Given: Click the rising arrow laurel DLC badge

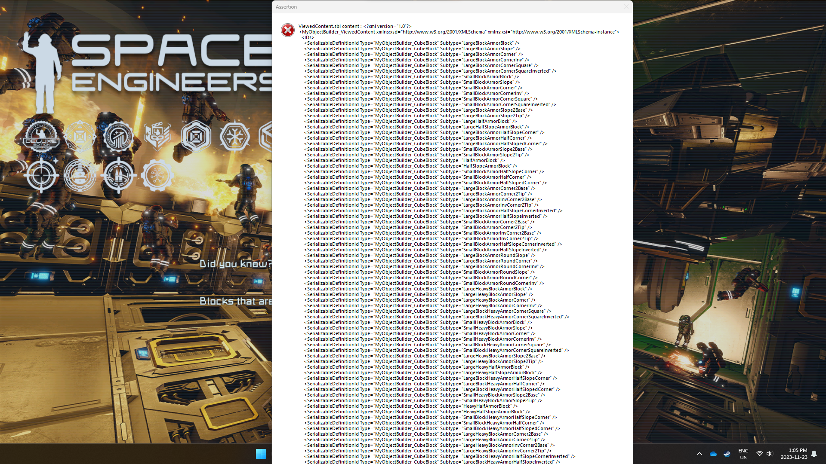Looking at the screenshot, I should (x=118, y=137).
